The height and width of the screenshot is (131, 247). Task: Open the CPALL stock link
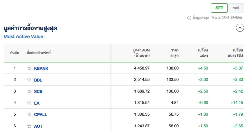41,115
